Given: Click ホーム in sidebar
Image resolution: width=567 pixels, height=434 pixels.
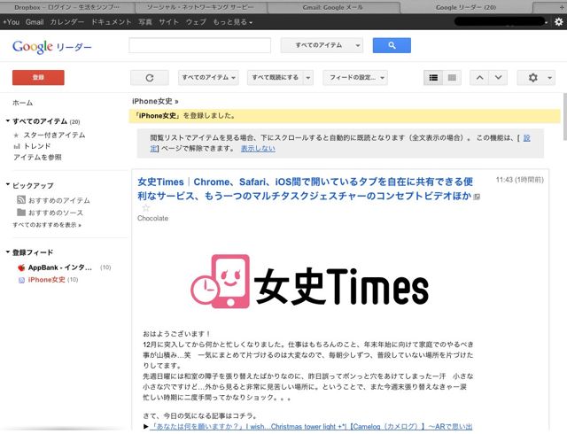Looking at the screenshot, I should [x=22, y=103].
